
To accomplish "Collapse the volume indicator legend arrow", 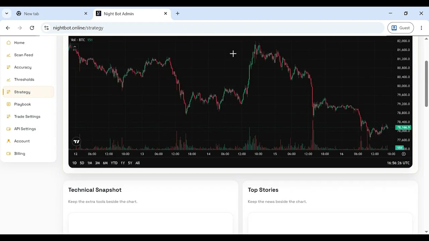I will (75, 47).
